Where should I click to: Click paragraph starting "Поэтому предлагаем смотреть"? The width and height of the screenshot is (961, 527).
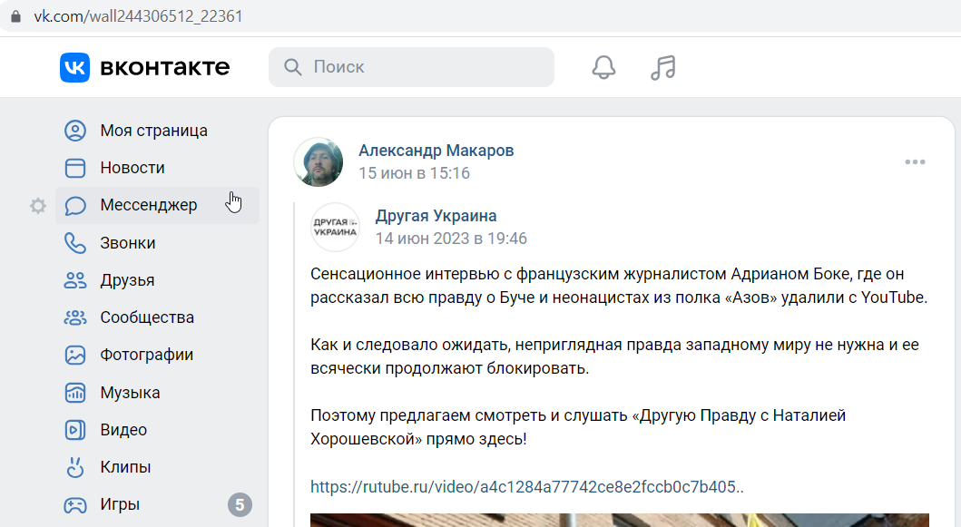coord(578,428)
